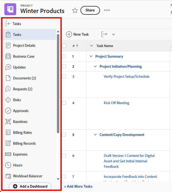Open Updates in the sidebar

(x=29, y=67)
